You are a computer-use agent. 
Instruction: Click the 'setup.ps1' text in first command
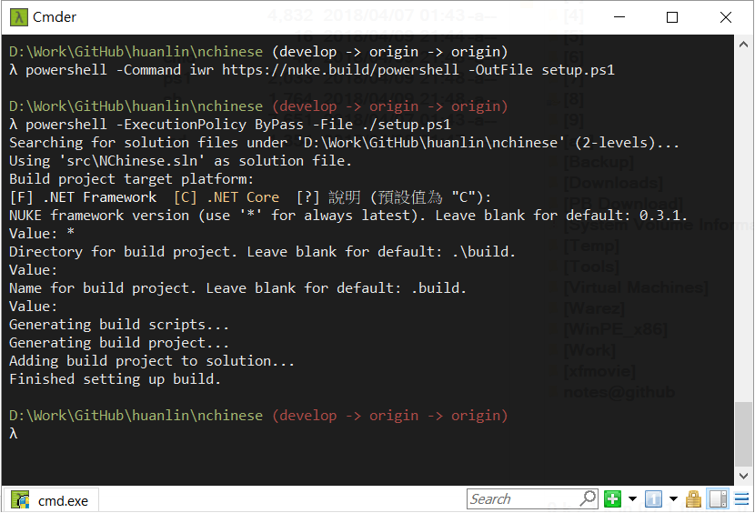tap(579, 70)
